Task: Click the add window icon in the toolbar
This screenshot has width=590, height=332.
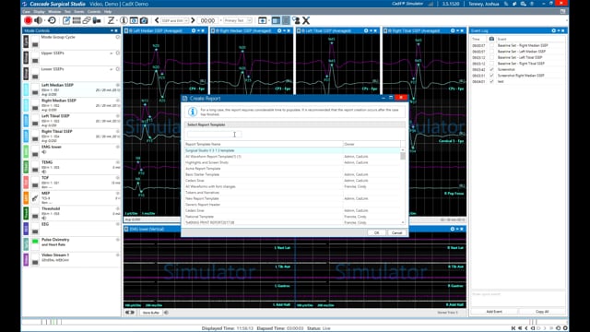Action: pyautogui.click(x=262, y=20)
